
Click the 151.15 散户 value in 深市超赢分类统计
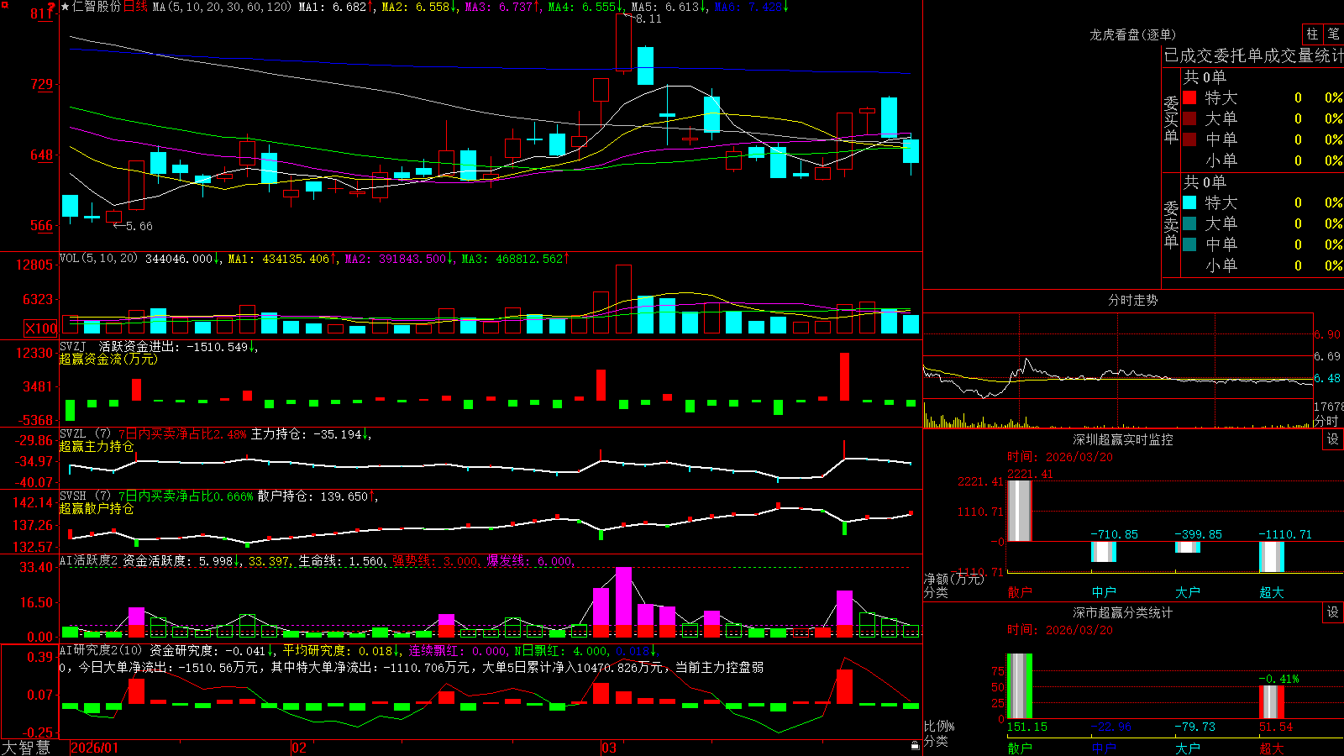[1026, 727]
